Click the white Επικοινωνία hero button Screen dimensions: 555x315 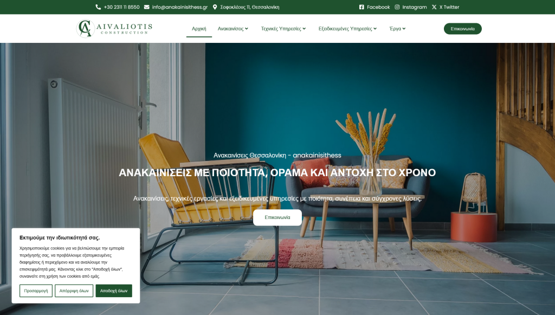277,217
